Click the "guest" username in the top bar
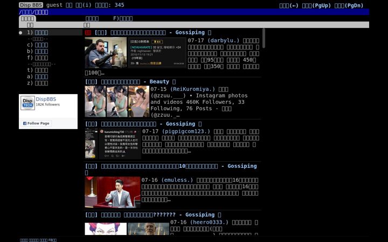The image size is (388, 242). tap(54, 5)
